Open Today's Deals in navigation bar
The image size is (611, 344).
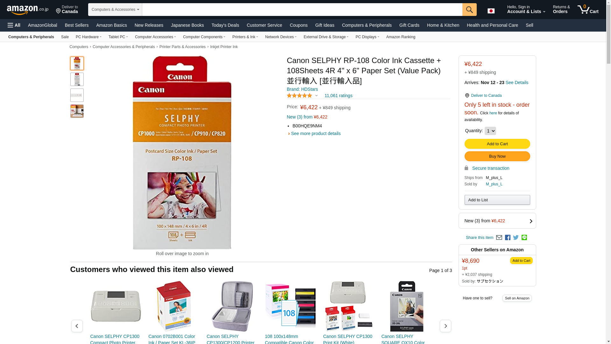225,25
